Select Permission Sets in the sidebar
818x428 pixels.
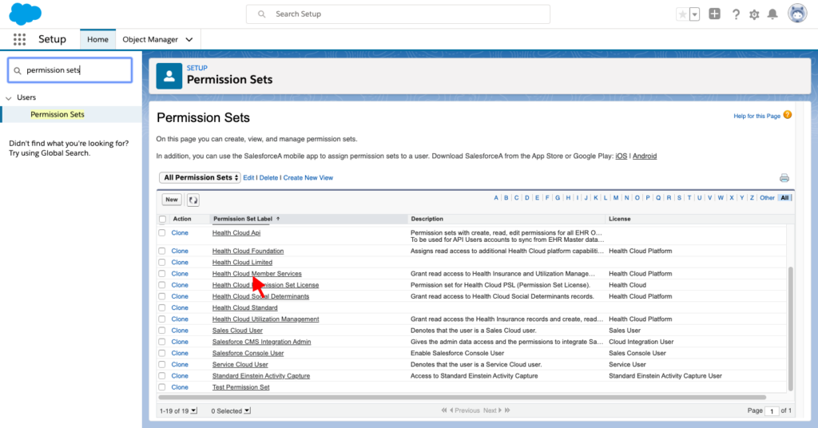[x=58, y=114]
